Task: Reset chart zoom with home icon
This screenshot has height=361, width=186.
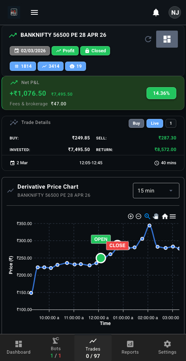Action: click(165, 217)
